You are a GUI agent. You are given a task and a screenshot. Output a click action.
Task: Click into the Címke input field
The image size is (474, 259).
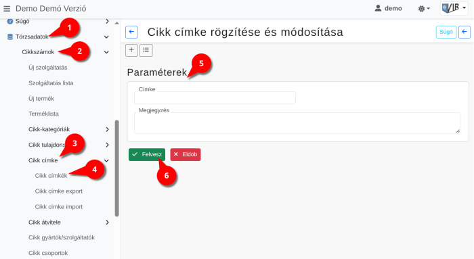tap(215, 98)
